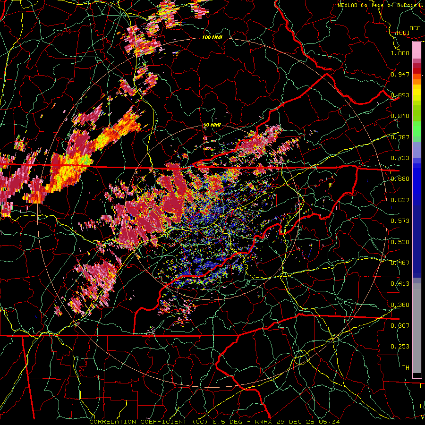Select the 0.573 scale value
Viewport: 425px width, 425px height.
coord(400,221)
